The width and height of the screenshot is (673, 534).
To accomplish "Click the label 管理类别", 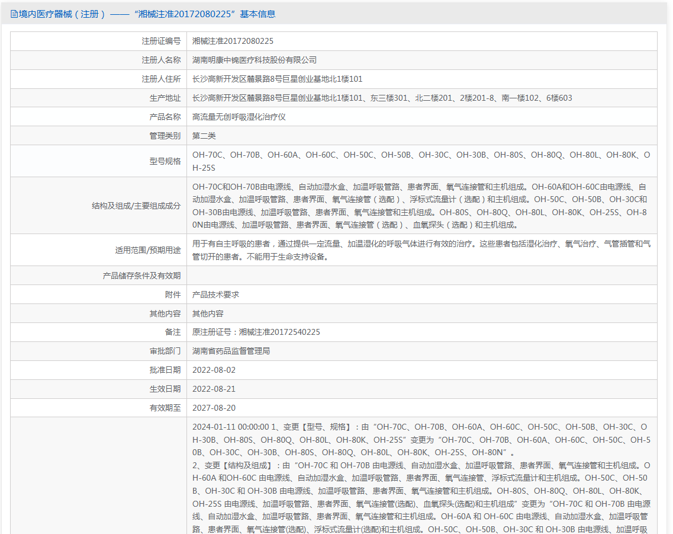I will 165,136.
